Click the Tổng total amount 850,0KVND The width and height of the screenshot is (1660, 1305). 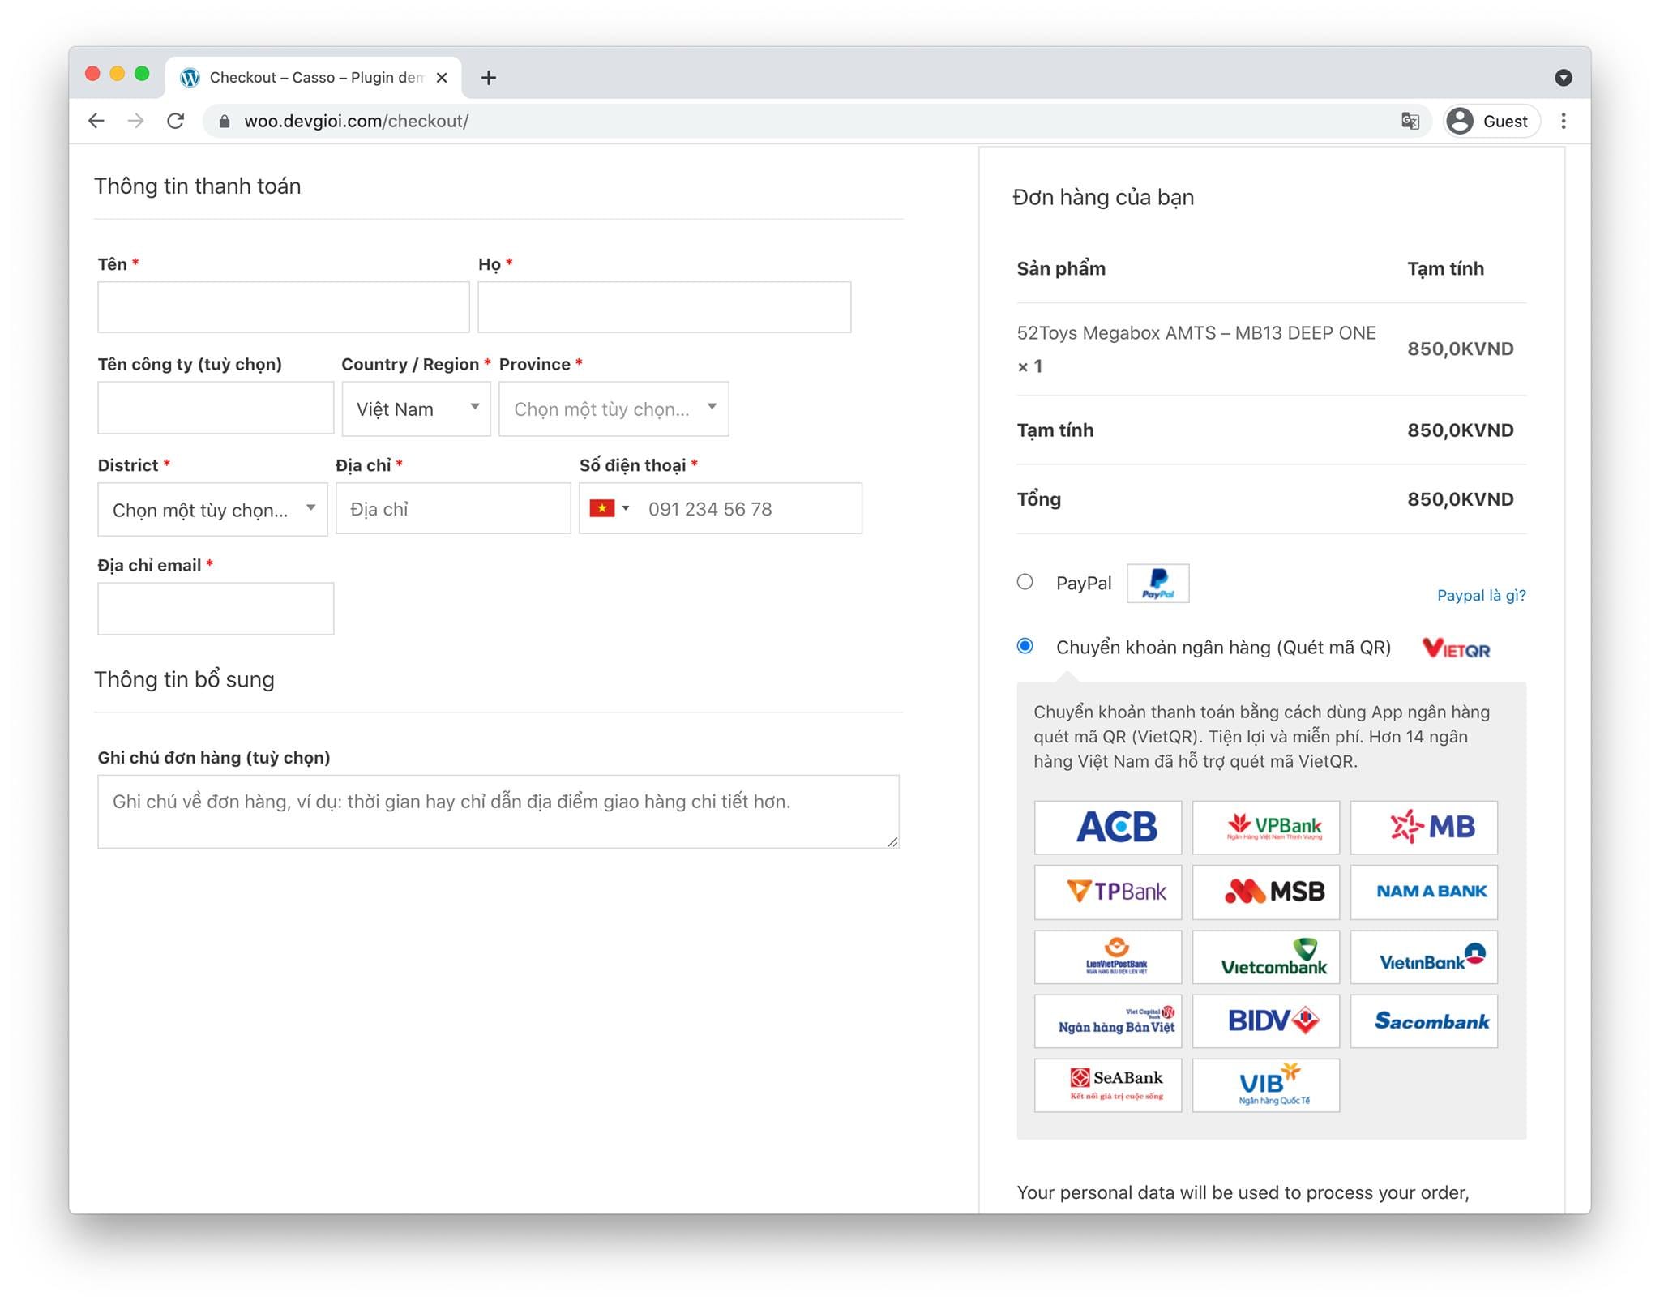coord(1460,499)
